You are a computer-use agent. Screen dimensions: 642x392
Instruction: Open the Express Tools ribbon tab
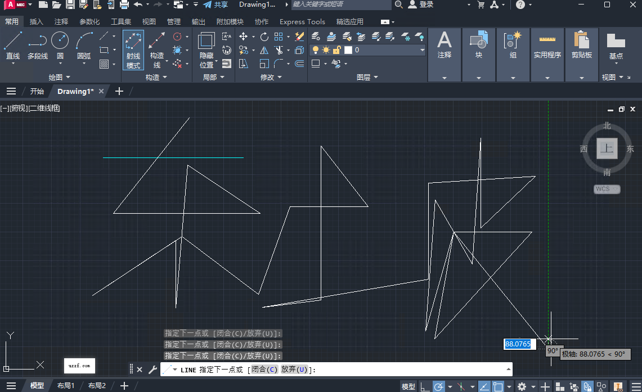click(302, 21)
